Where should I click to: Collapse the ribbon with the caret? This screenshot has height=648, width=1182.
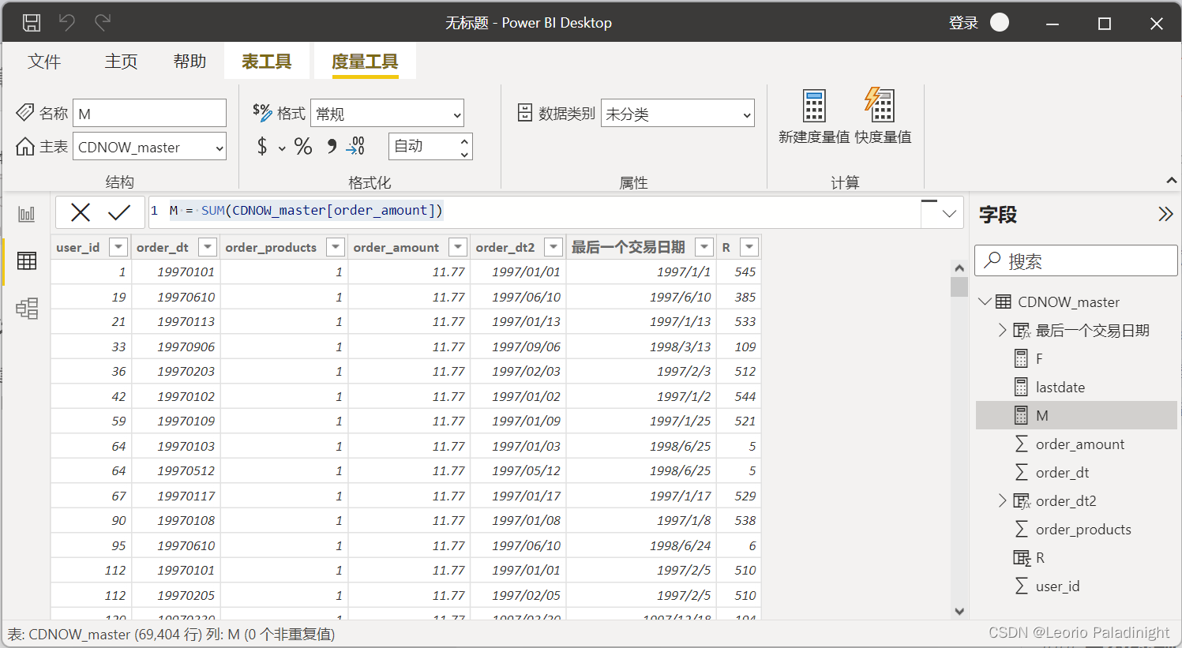coord(1172,181)
